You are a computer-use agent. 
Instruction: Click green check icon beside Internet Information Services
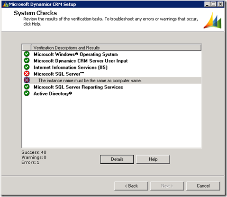27,67
